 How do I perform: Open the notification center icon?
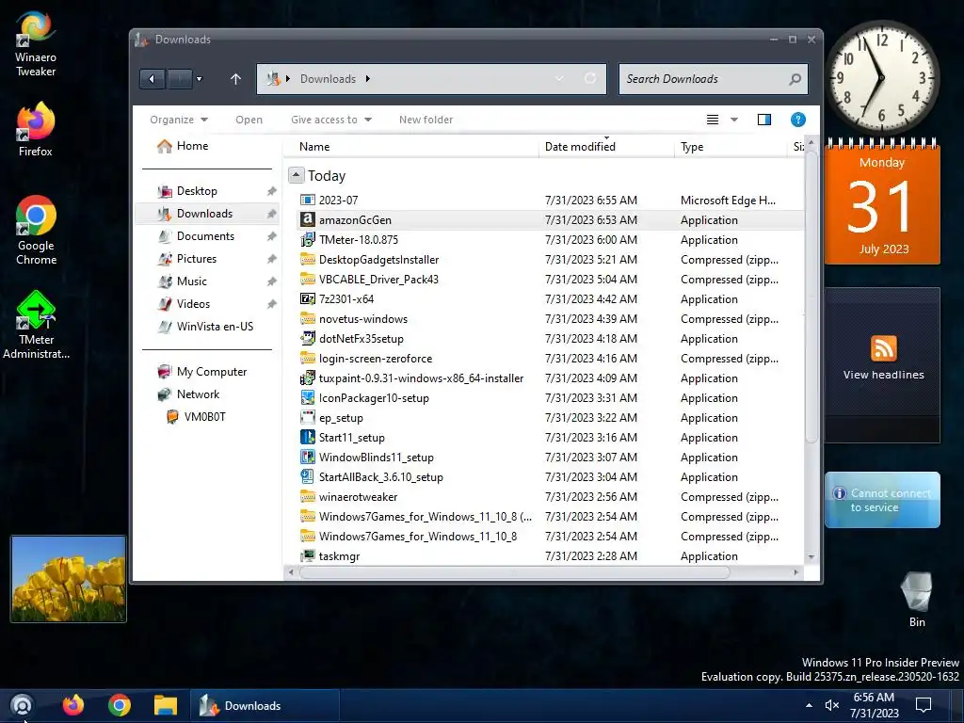point(924,705)
